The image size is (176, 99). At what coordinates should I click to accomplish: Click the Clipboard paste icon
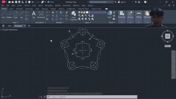click(x=147, y=15)
